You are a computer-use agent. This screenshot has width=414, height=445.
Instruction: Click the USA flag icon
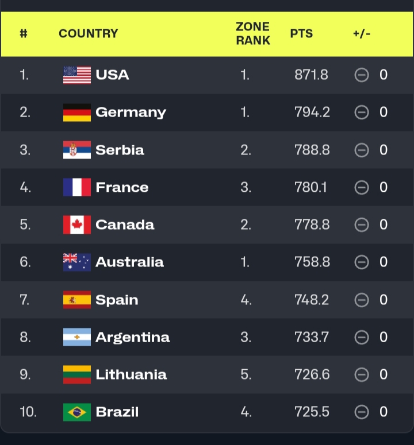(x=76, y=75)
